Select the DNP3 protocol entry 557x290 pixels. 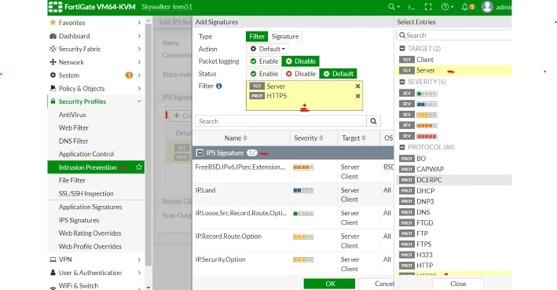click(x=453, y=201)
